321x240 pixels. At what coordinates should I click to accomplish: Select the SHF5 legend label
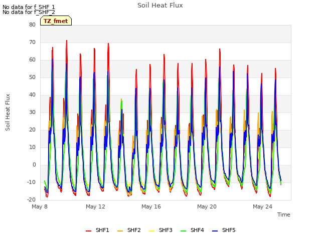[x=229, y=230]
